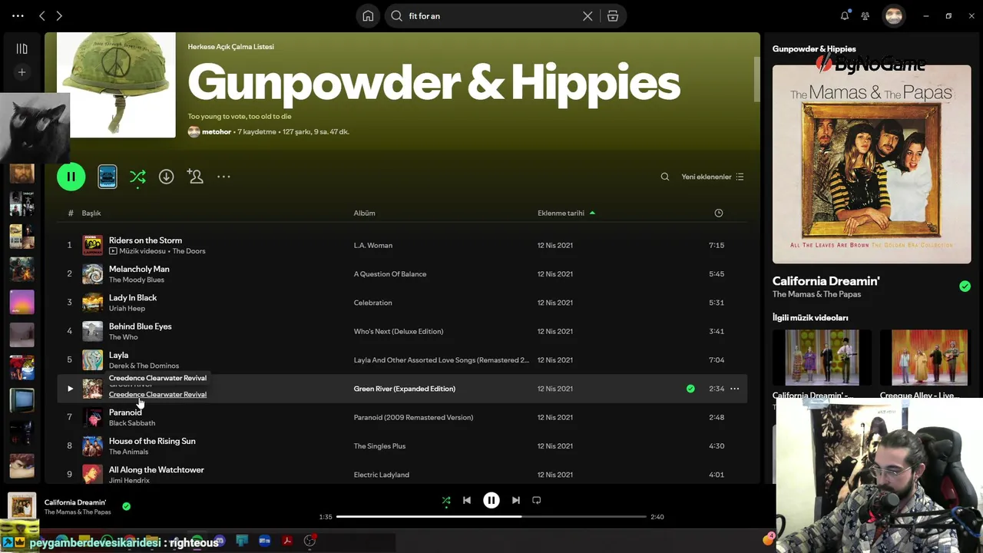Click the fit for an search field
The image size is (983, 553).
point(491,15)
